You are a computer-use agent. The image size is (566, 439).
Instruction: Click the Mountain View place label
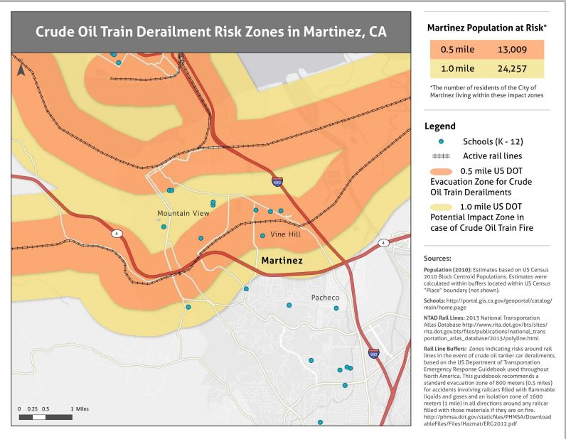tap(183, 213)
